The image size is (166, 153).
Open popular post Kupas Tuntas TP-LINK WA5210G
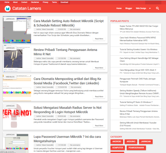tap(139, 28)
